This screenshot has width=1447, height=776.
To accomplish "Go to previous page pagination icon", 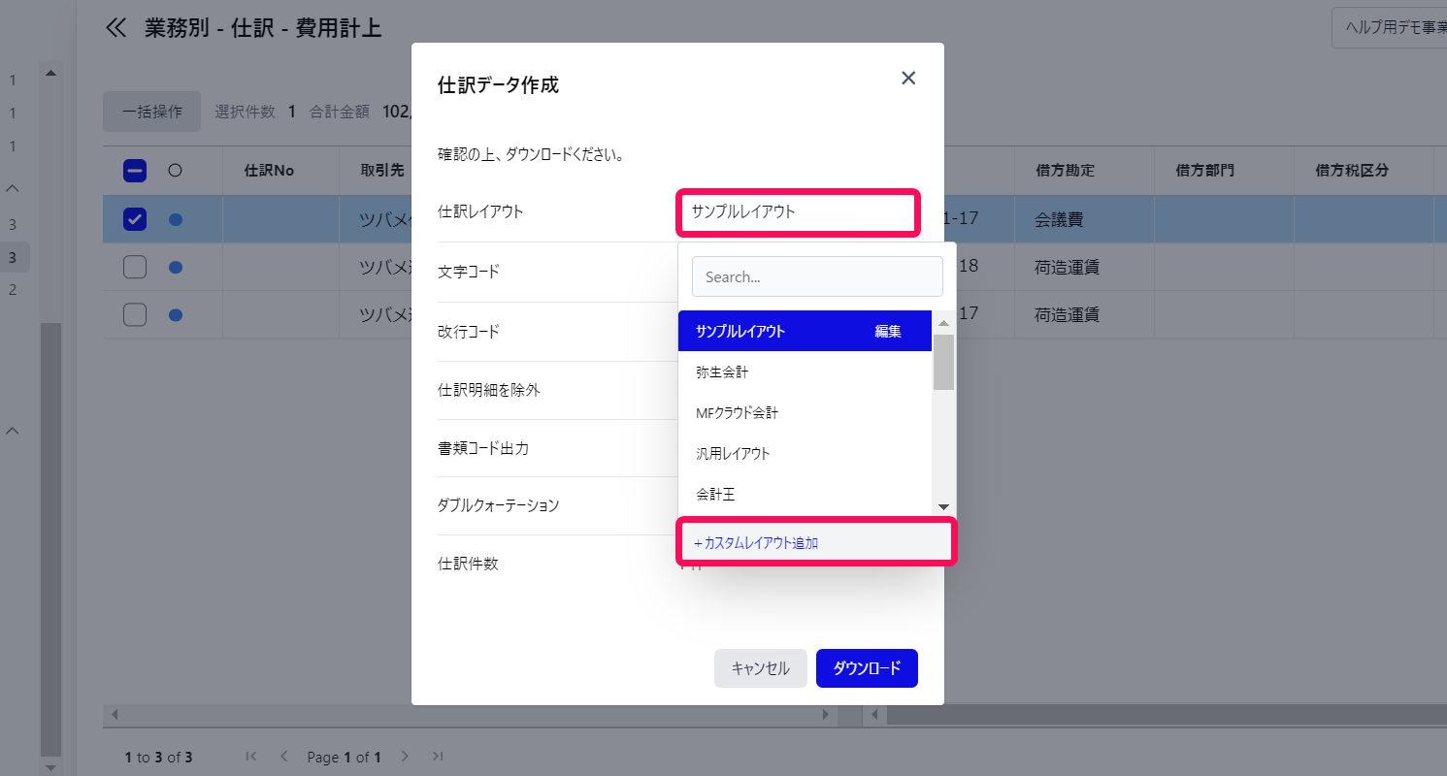I will [x=284, y=757].
